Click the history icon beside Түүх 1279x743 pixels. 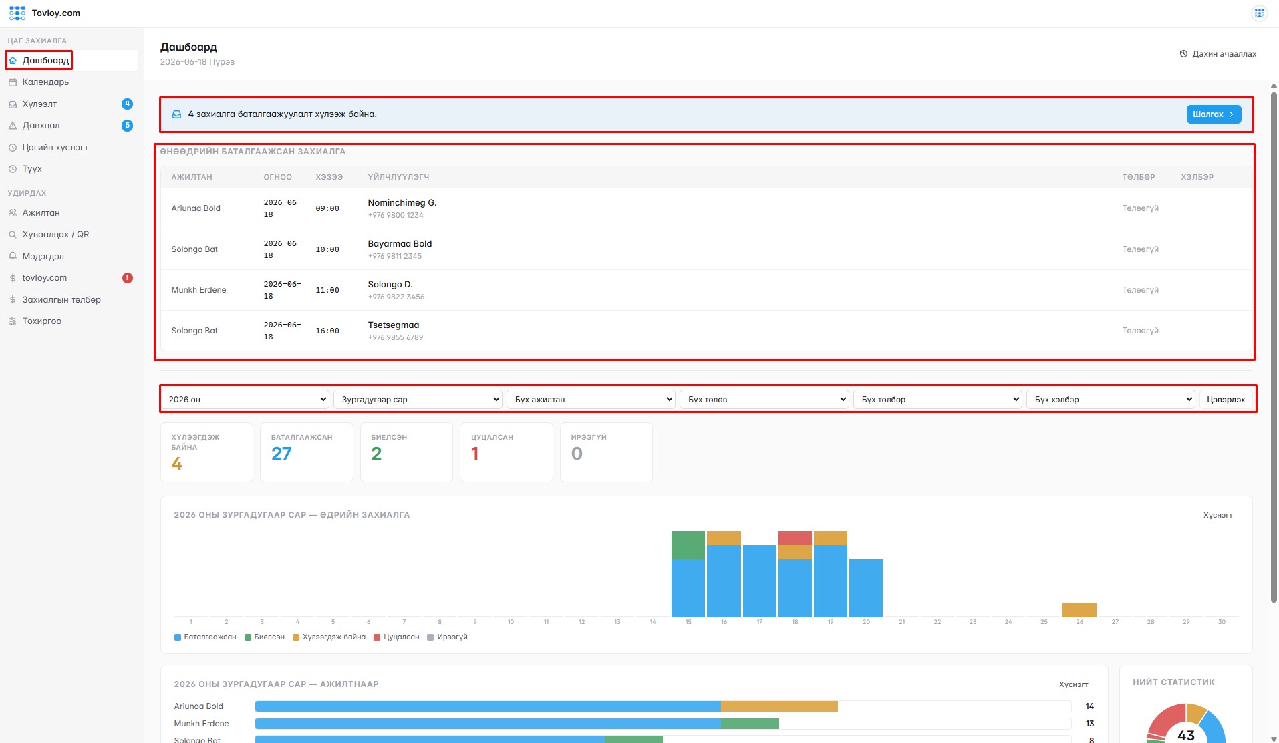click(x=13, y=169)
